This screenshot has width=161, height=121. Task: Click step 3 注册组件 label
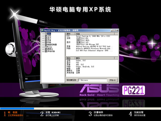point(98,112)
